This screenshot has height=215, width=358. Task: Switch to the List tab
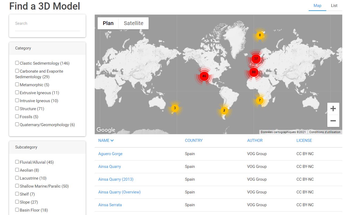click(334, 6)
